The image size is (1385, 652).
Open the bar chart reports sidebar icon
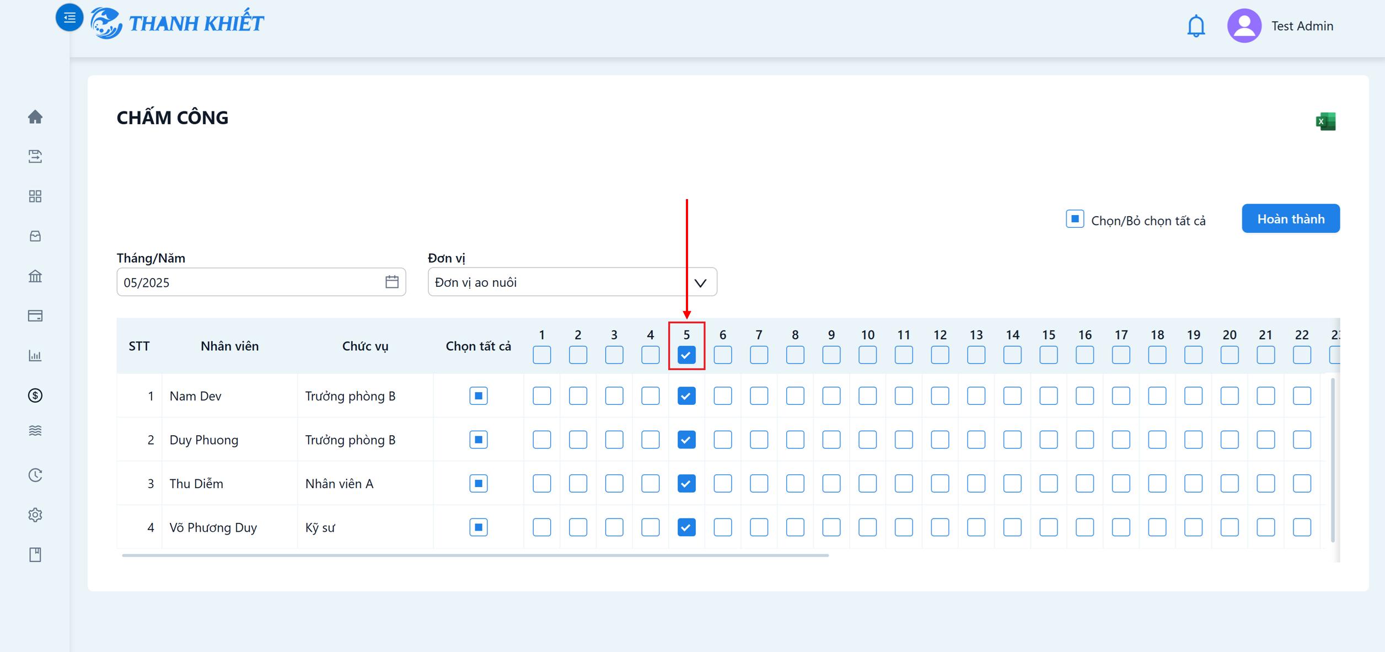(x=35, y=356)
